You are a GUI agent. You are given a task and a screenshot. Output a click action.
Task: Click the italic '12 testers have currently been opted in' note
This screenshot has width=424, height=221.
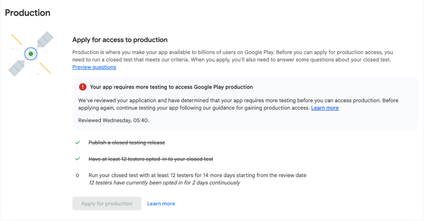point(164,183)
